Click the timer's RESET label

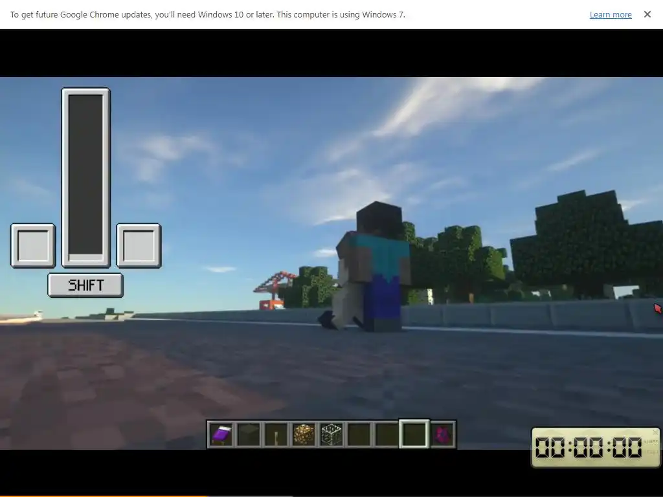[x=650, y=452]
